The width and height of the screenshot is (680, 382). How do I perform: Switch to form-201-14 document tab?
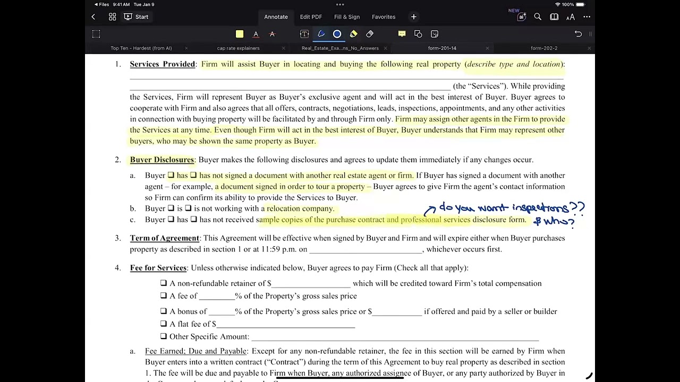pos(442,48)
